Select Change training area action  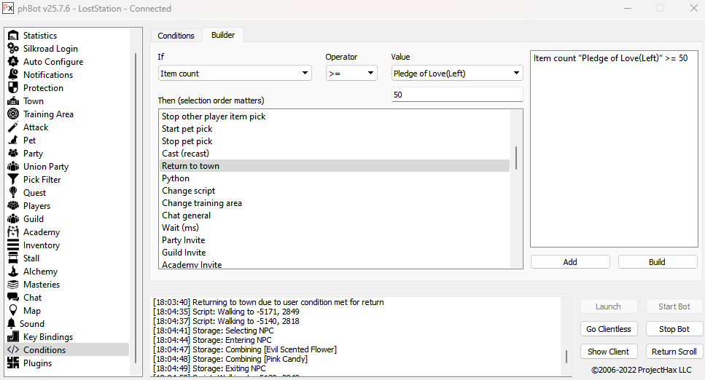(x=202, y=203)
